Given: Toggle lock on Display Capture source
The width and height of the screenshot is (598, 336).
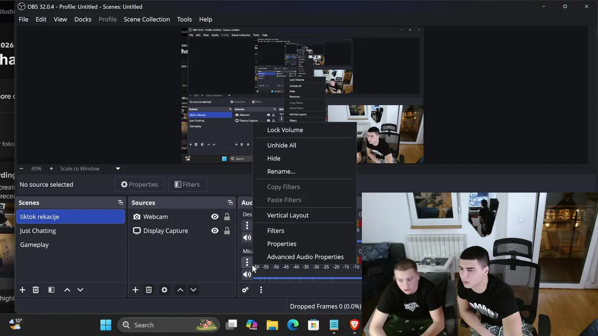Looking at the screenshot, I should (227, 231).
